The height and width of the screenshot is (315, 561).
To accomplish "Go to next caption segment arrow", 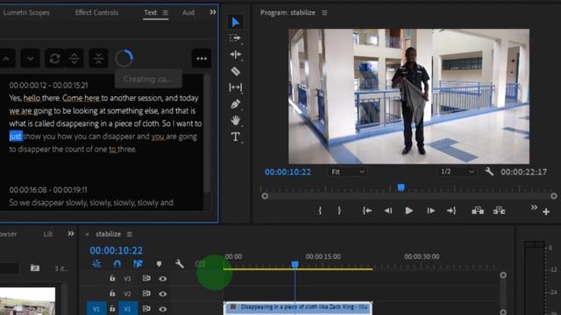I will [x=31, y=59].
